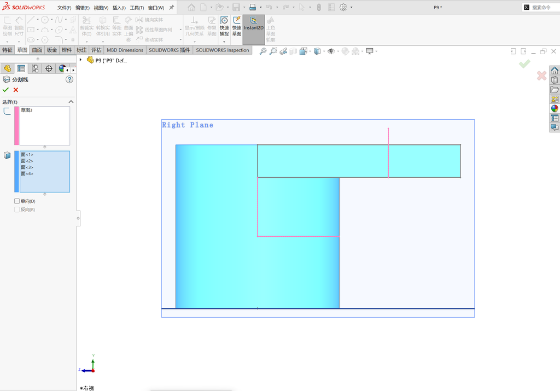Click Zoom to Area icon
The image size is (560, 391).
pos(273,51)
